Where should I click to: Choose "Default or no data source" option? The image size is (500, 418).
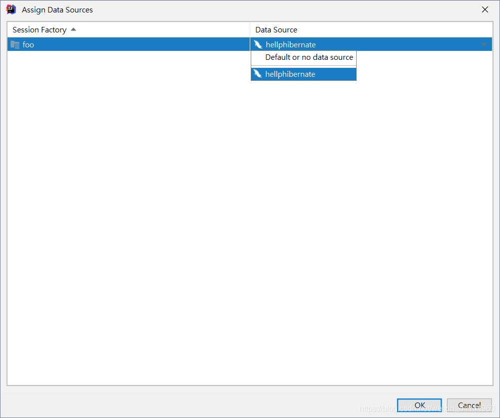pyautogui.click(x=304, y=57)
